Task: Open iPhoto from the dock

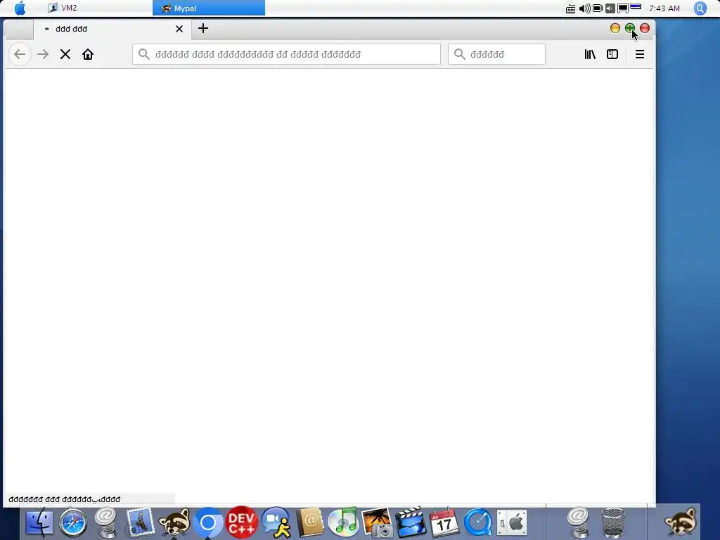Action: tap(377, 522)
